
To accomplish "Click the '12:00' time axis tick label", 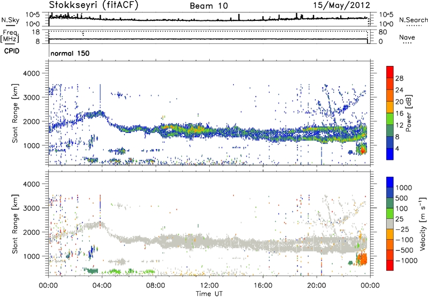I will (x=209, y=286).
